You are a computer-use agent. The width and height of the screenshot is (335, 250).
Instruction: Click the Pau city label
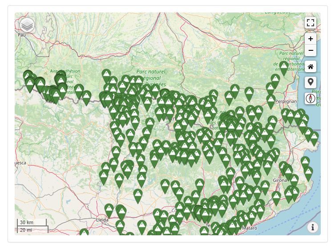(x=22, y=34)
